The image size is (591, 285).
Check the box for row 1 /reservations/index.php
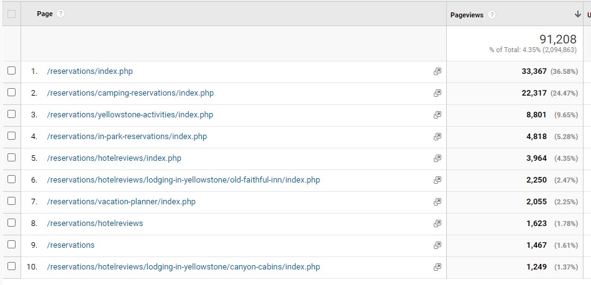pyautogui.click(x=11, y=71)
